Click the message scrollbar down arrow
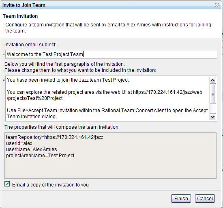 [x=212, y=117]
